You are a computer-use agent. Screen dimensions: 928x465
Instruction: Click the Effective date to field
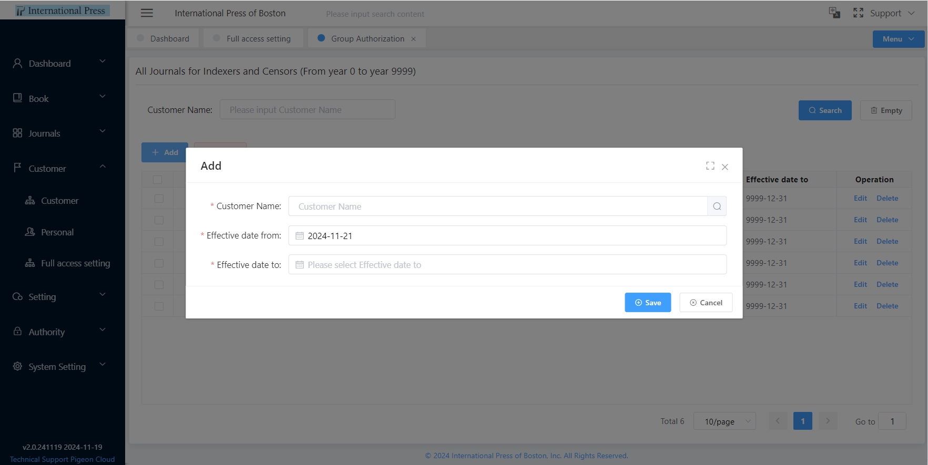click(507, 264)
